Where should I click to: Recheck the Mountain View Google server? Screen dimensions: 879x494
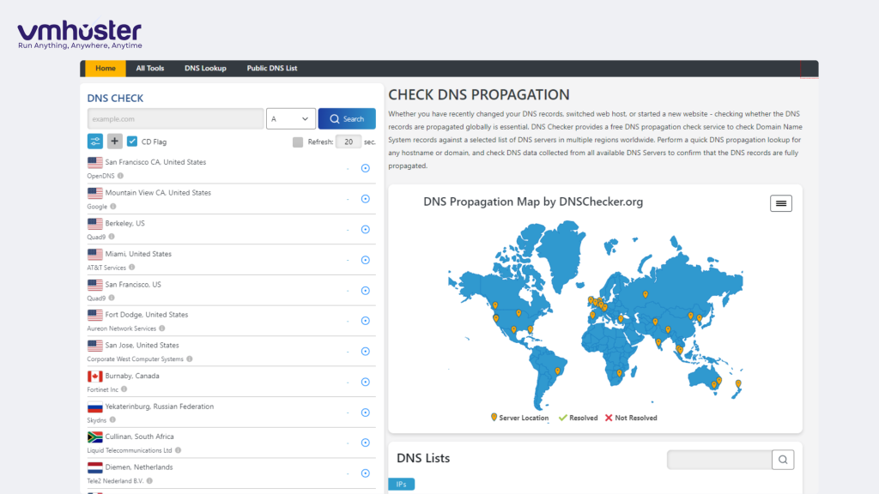click(365, 199)
